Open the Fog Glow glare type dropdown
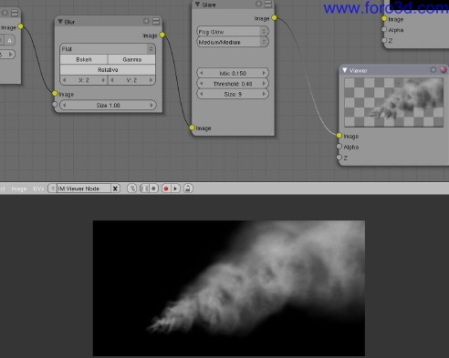 (233, 32)
